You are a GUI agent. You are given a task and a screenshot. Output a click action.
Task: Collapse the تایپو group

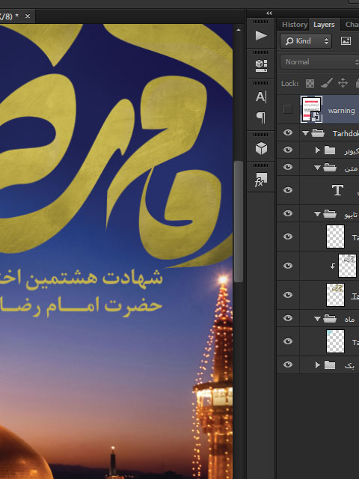(317, 214)
